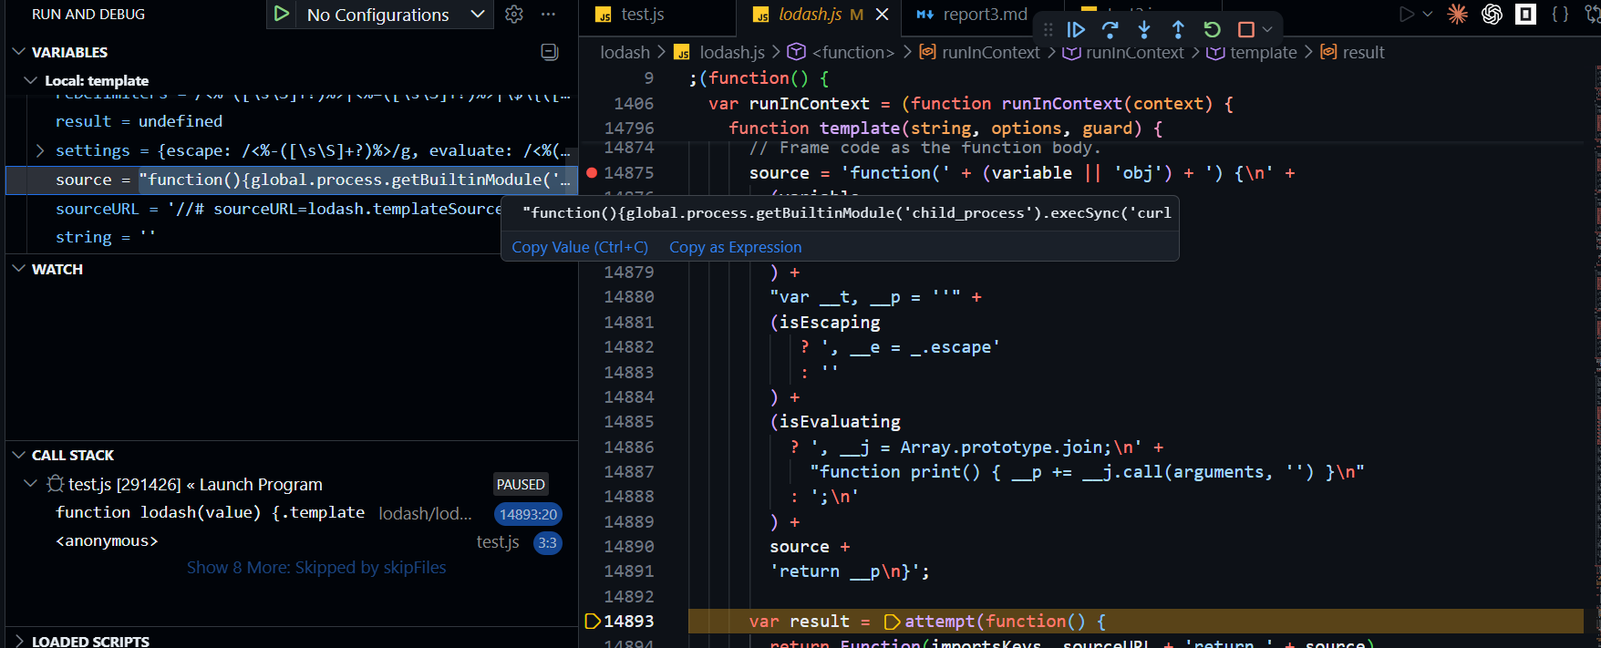Open Run and Debug more actions ellipsis

point(548,14)
